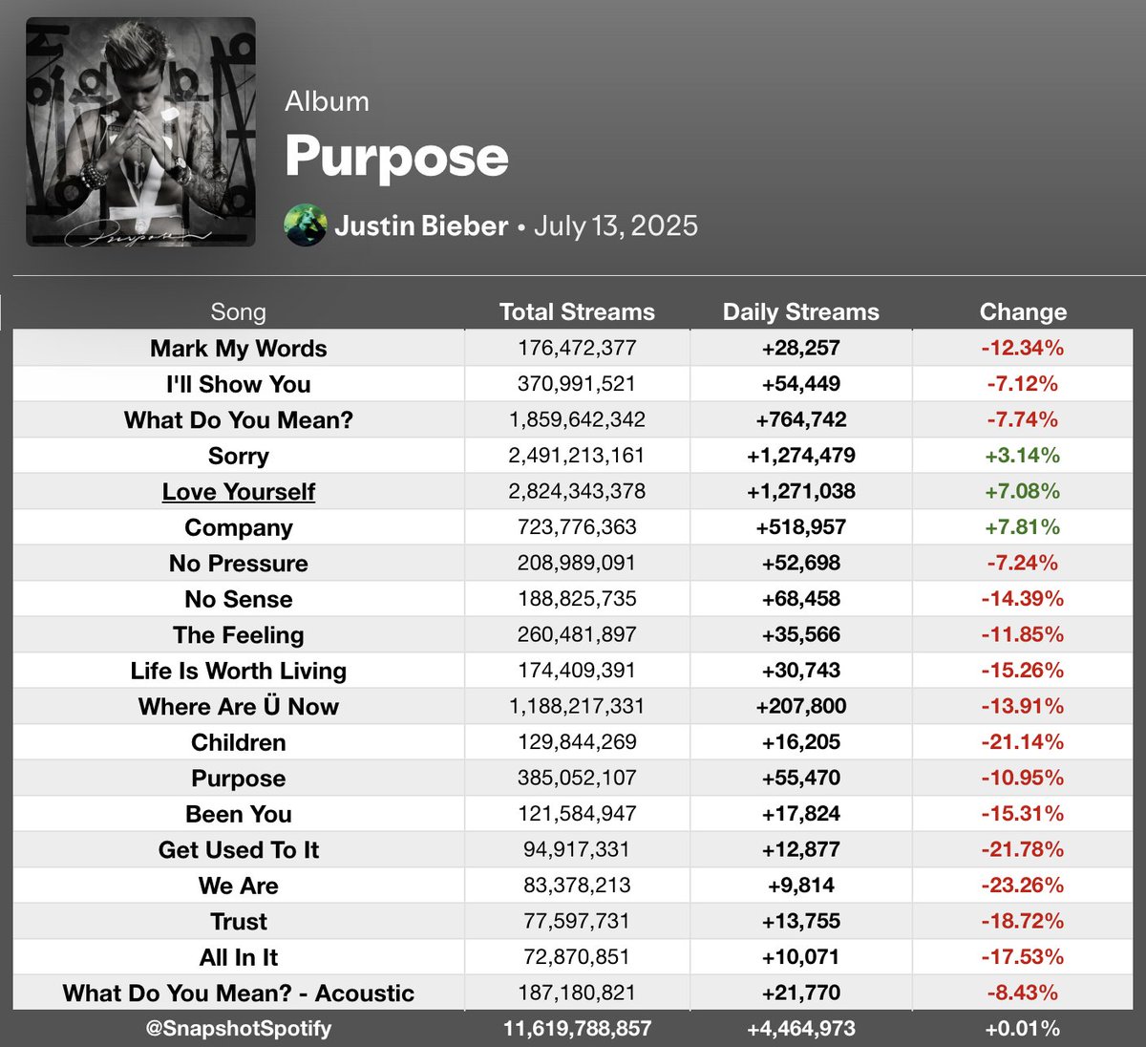Click We Are's -23.26% change value
Image resolution: width=1146 pixels, height=1047 pixels.
click(x=1023, y=886)
